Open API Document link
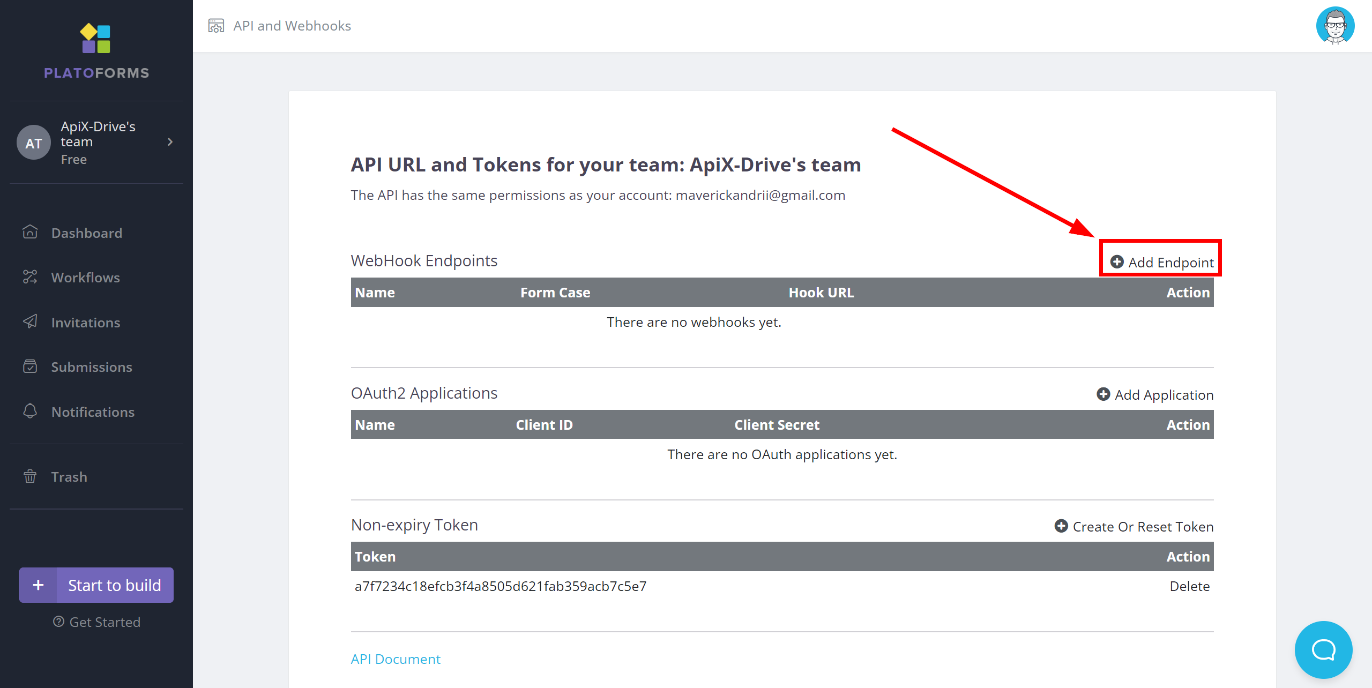This screenshot has height=688, width=1372. [x=395, y=658]
